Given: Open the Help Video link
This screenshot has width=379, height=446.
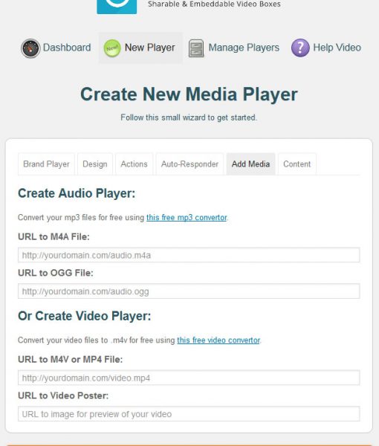Looking at the screenshot, I should pyautogui.click(x=337, y=48).
